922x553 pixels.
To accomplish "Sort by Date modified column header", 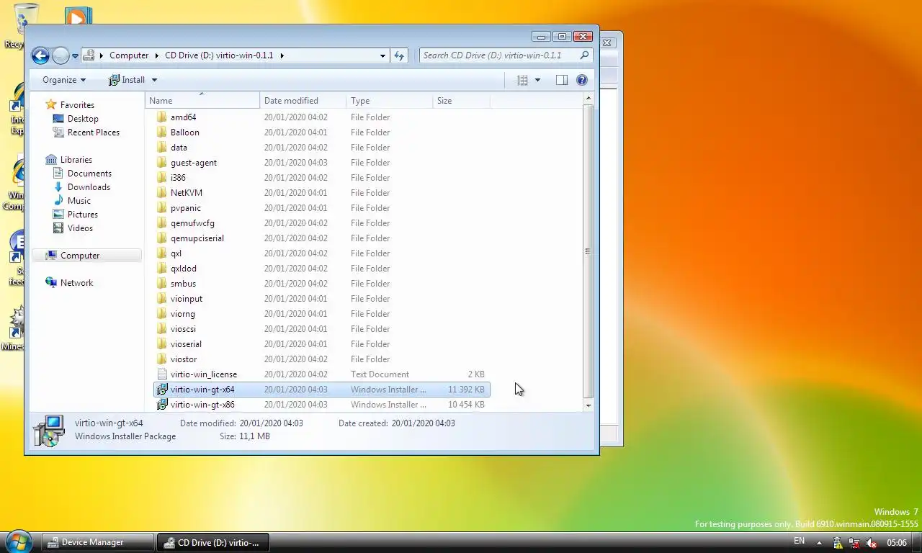I will [x=303, y=101].
